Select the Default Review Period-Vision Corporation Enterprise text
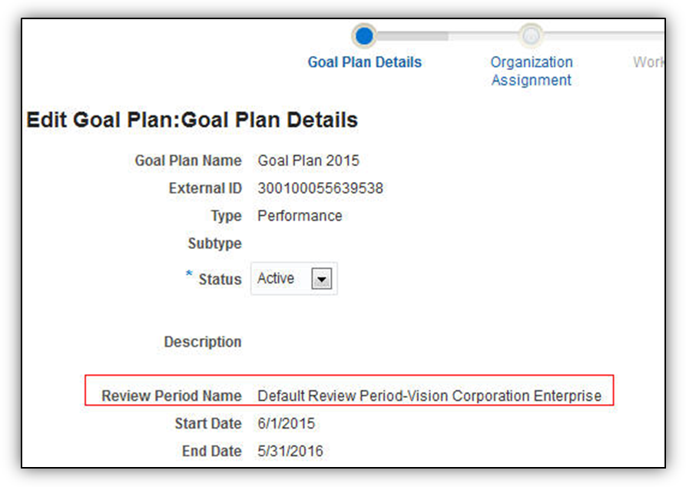The image size is (686, 487). click(x=429, y=396)
